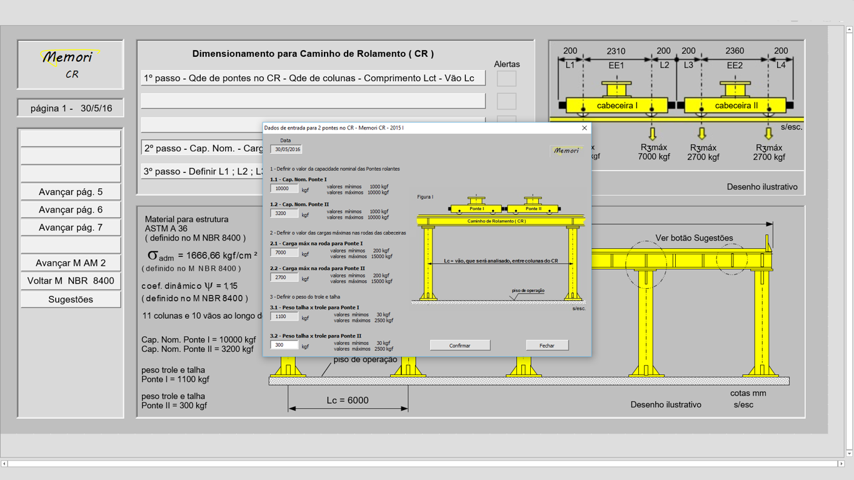Select the Cap. Nom. Ponte II field (3200)
Viewport: 854px width, 480px height.
(x=284, y=213)
